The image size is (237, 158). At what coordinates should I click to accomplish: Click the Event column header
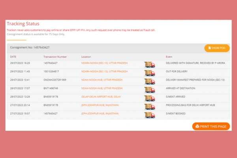(x=169, y=56)
